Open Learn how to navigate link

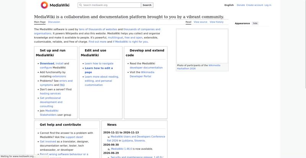pos(99,63)
